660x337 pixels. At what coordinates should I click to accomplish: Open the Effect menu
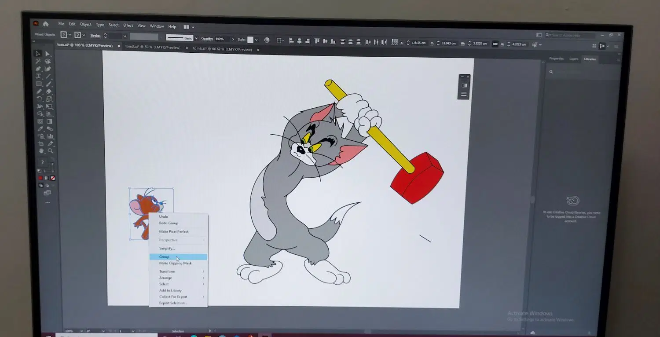coord(128,26)
